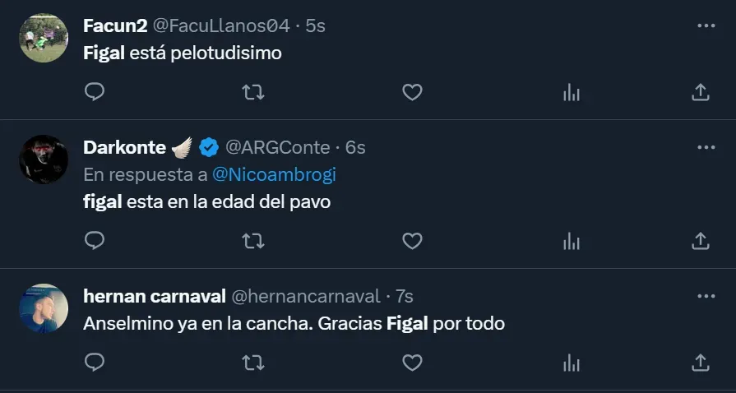The image size is (736, 393).
Task: View analytics for hernan carnaval's tweet
Action: pyautogui.click(x=572, y=362)
